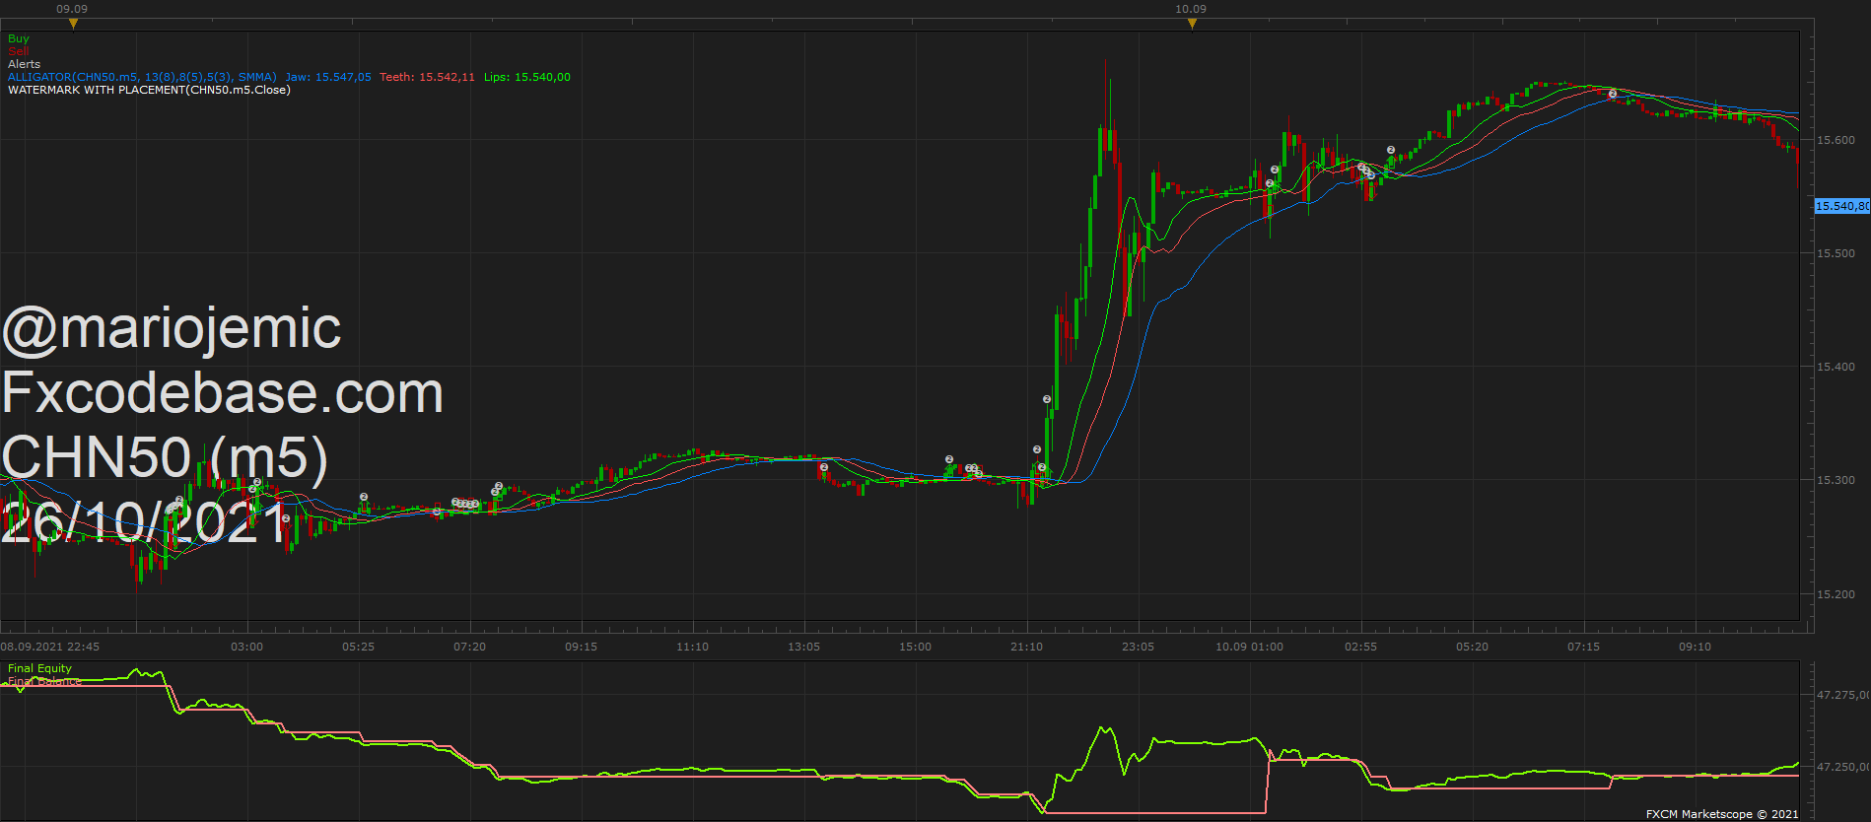The image size is (1871, 822).
Task: Click the 47.275,00 equity axis label
Action: 1842,695
